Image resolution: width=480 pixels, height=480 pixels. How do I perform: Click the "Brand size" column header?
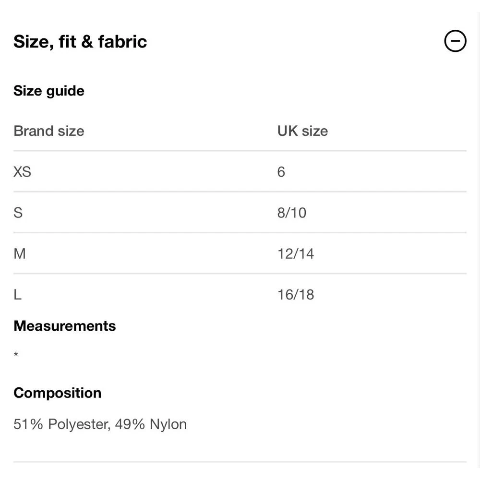point(49,131)
